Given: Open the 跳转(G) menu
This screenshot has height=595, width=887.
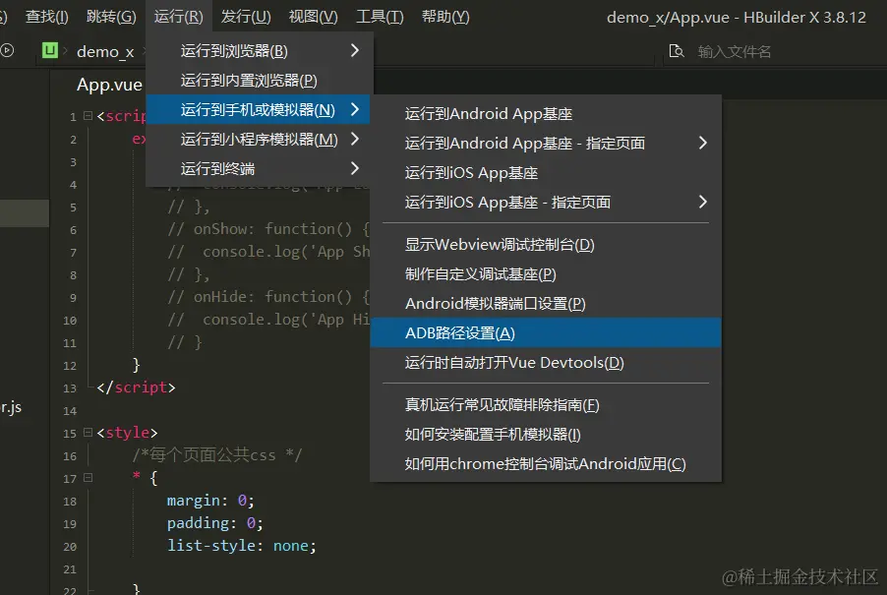Looking at the screenshot, I should (111, 17).
